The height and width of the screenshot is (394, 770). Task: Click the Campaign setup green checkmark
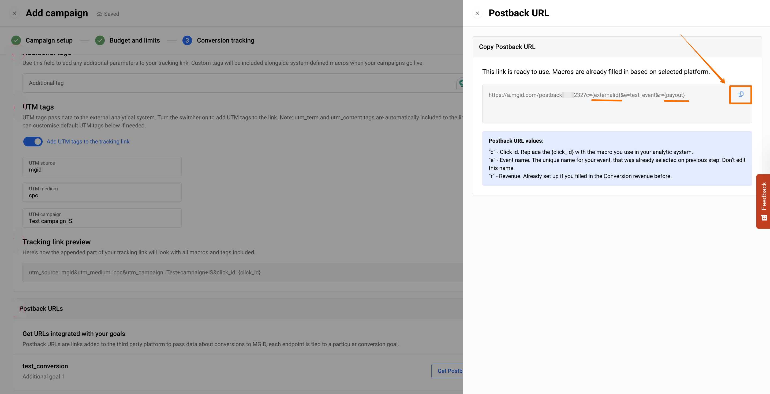point(16,40)
